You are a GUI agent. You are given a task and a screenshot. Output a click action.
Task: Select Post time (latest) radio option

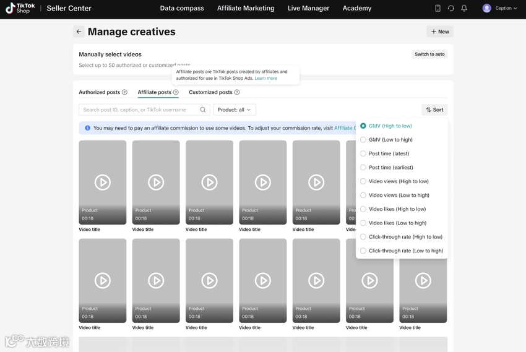[x=363, y=153]
